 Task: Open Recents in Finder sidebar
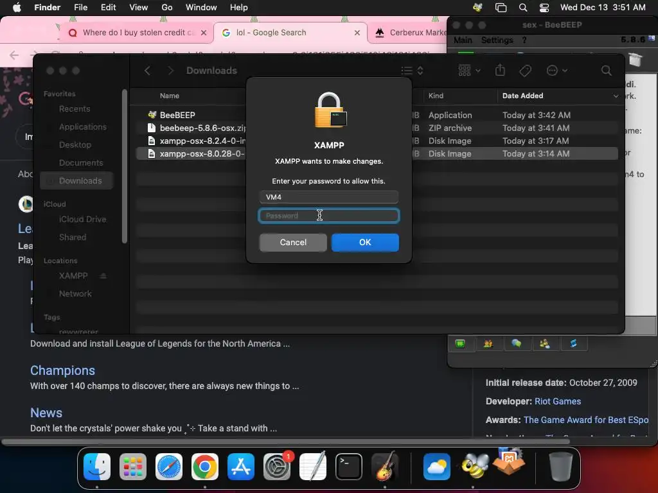75,109
